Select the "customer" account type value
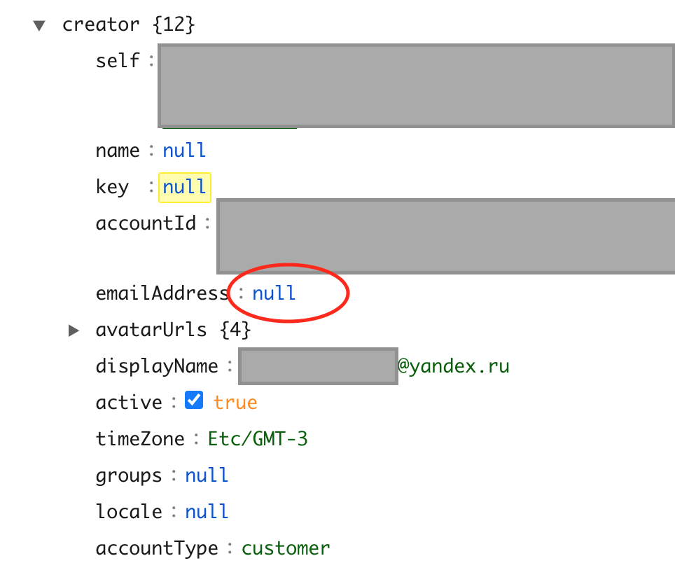 [286, 548]
